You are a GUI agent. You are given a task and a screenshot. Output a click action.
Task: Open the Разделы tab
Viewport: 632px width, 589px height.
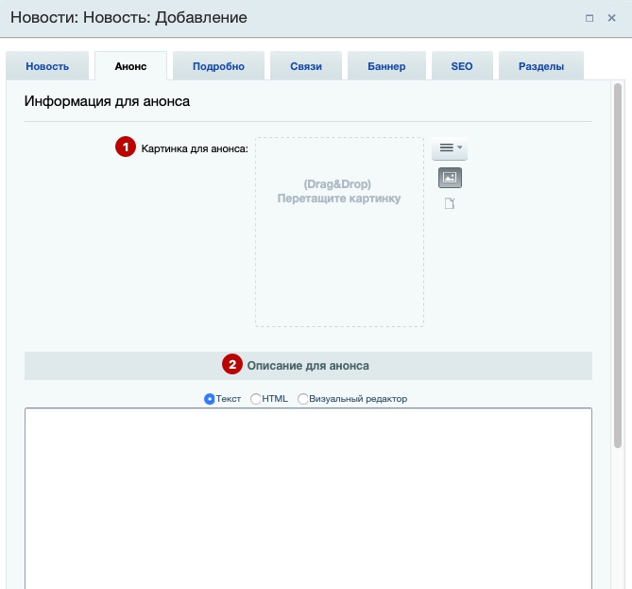[541, 66]
